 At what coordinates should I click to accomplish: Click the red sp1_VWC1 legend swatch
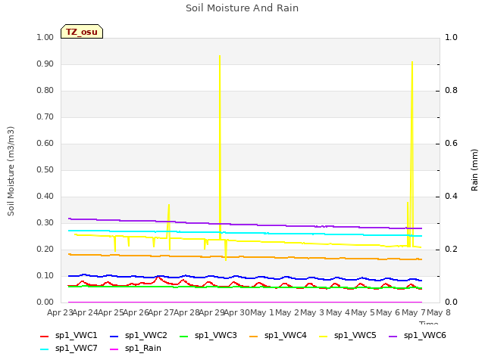(45, 337)
